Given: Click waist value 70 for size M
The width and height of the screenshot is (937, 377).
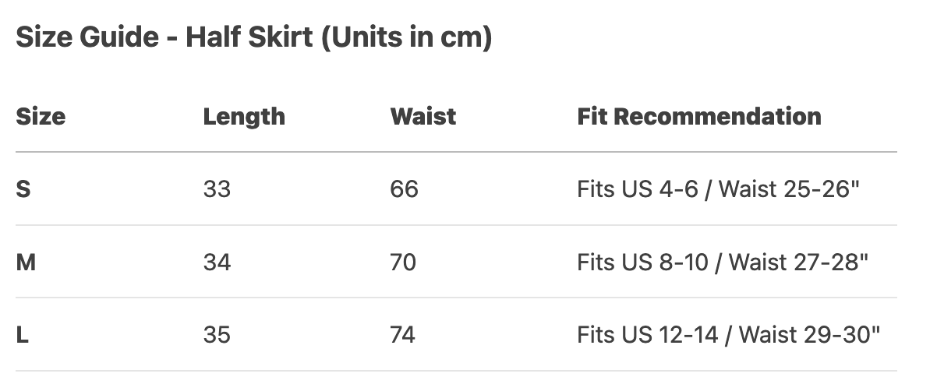Looking at the screenshot, I should tap(403, 262).
